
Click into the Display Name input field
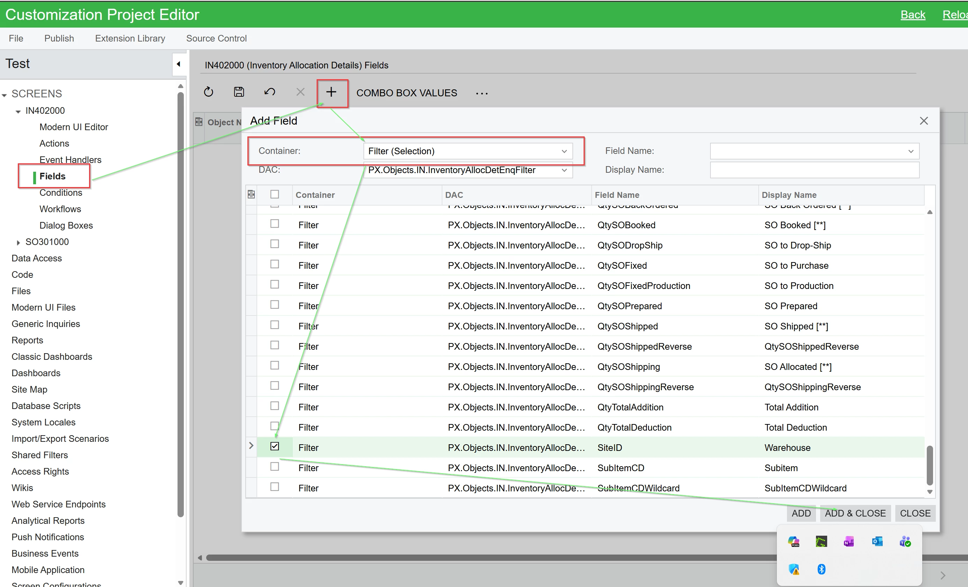point(814,170)
